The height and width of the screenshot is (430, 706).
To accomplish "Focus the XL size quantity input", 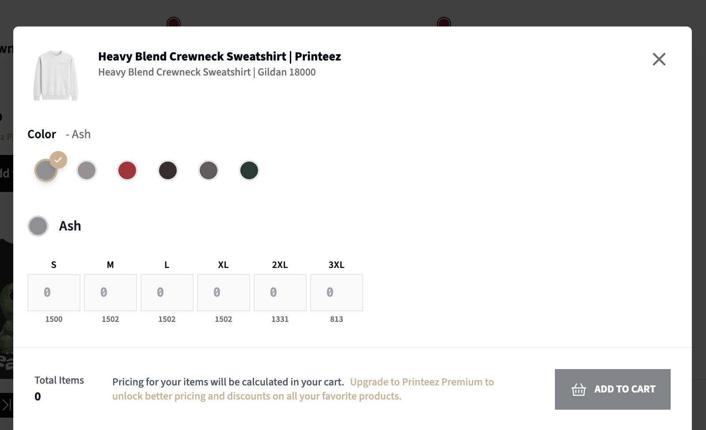I will (224, 293).
